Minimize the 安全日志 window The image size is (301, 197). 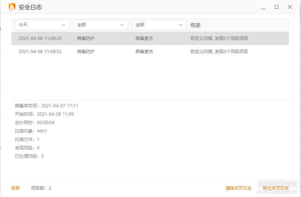263,7
